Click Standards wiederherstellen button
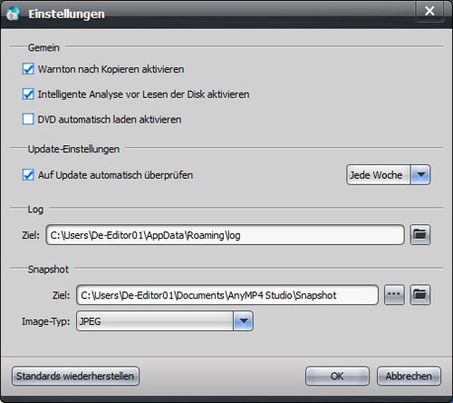453x403 pixels. [75, 376]
